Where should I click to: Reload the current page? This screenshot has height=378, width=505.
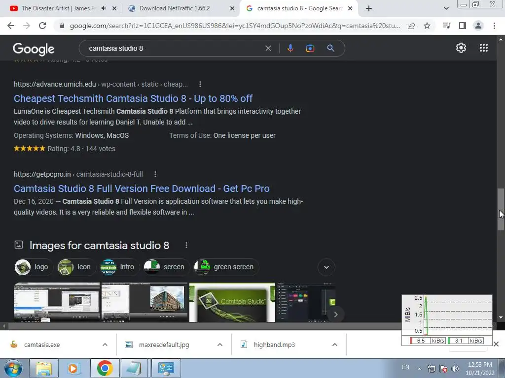tap(42, 26)
